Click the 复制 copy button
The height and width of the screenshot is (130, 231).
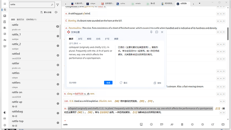tap(157, 83)
